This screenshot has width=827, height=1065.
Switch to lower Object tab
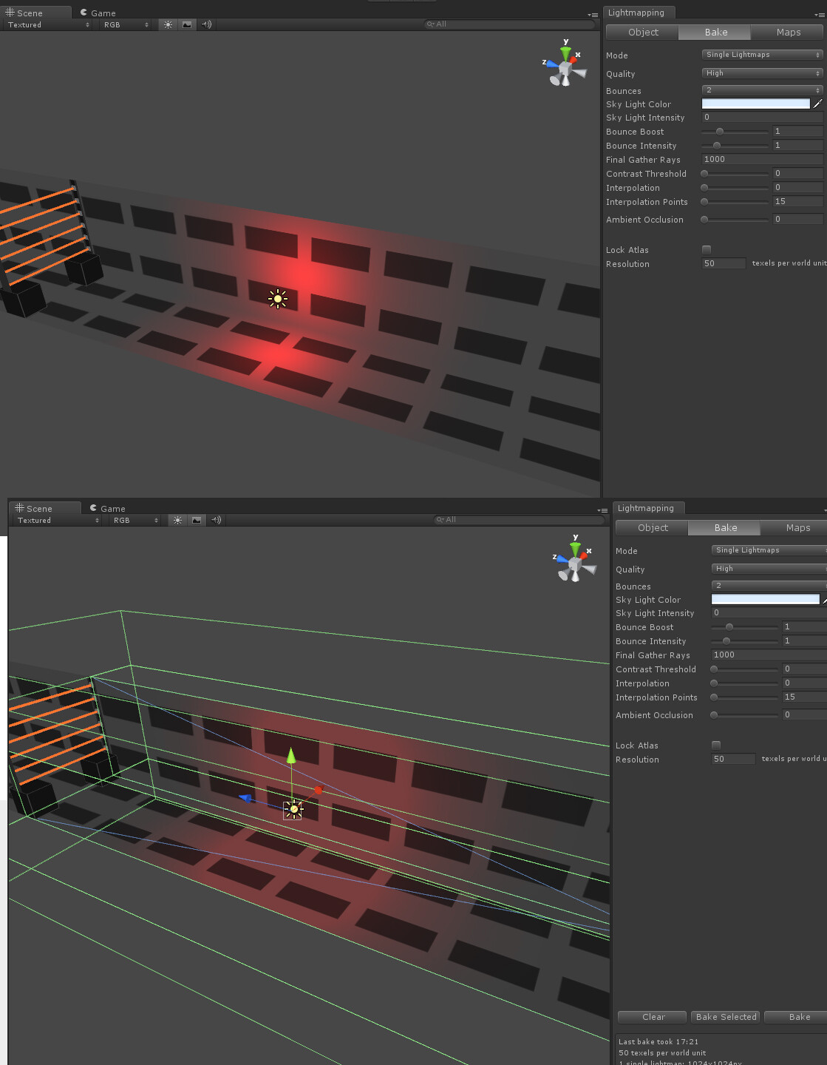(653, 527)
